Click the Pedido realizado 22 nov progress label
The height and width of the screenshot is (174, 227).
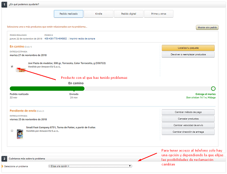[x=19, y=96]
